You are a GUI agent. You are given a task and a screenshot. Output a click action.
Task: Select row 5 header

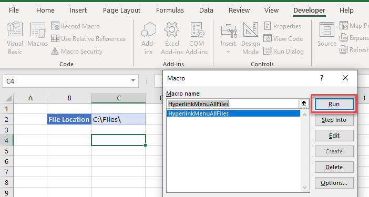pos(7,151)
